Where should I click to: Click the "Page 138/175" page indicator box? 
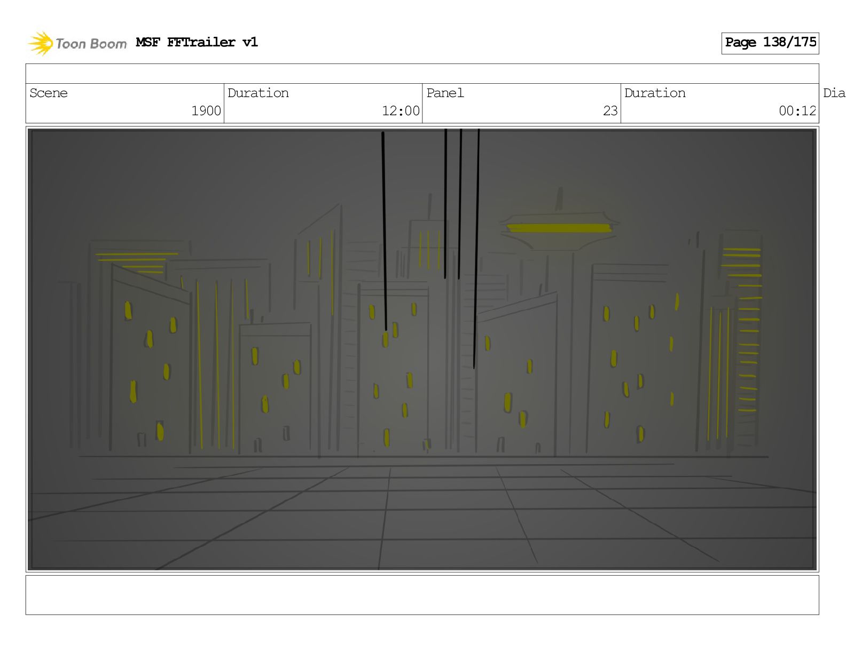pos(770,43)
